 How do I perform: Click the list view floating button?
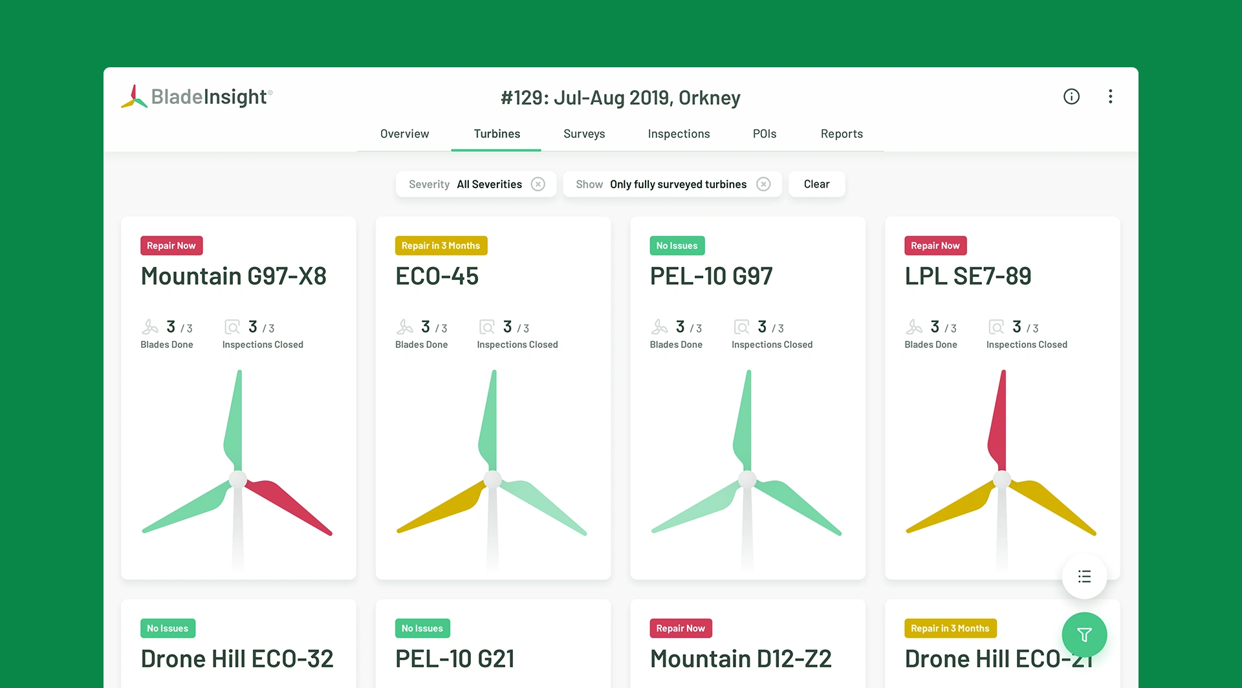(x=1084, y=577)
